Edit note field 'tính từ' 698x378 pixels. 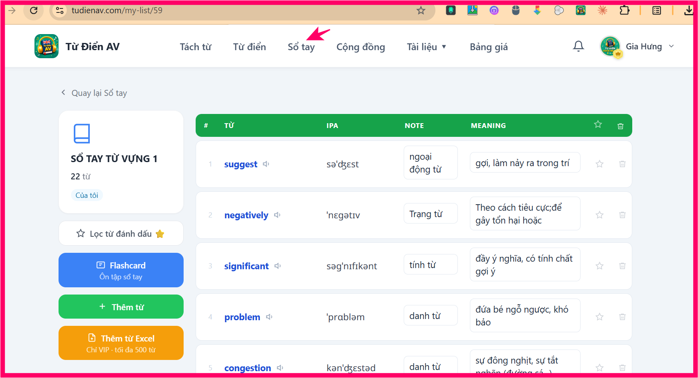(431, 264)
